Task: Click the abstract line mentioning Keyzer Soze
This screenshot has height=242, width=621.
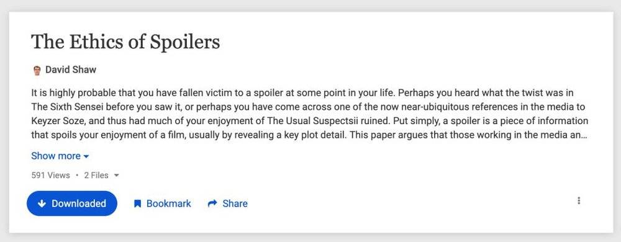Action: (310, 121)
